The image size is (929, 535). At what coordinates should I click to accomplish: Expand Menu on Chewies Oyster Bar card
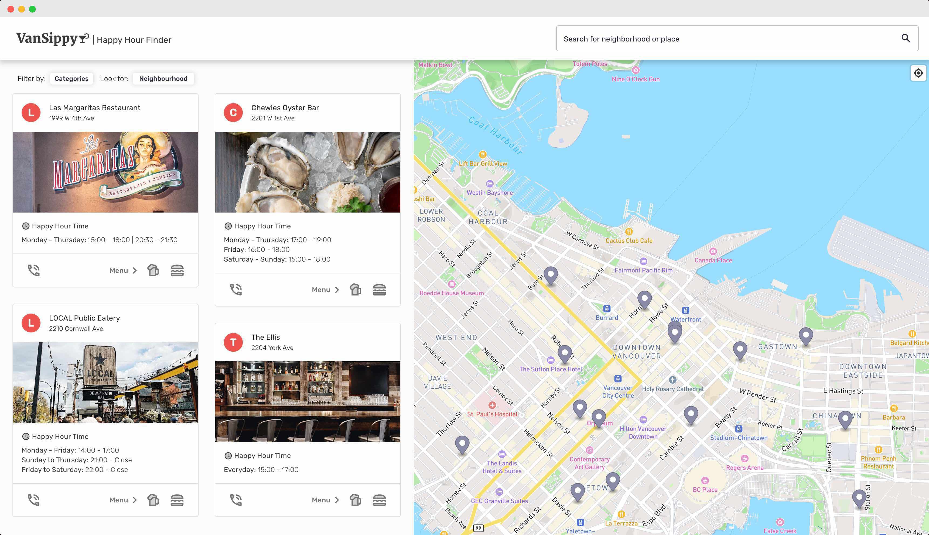(326, 290)
